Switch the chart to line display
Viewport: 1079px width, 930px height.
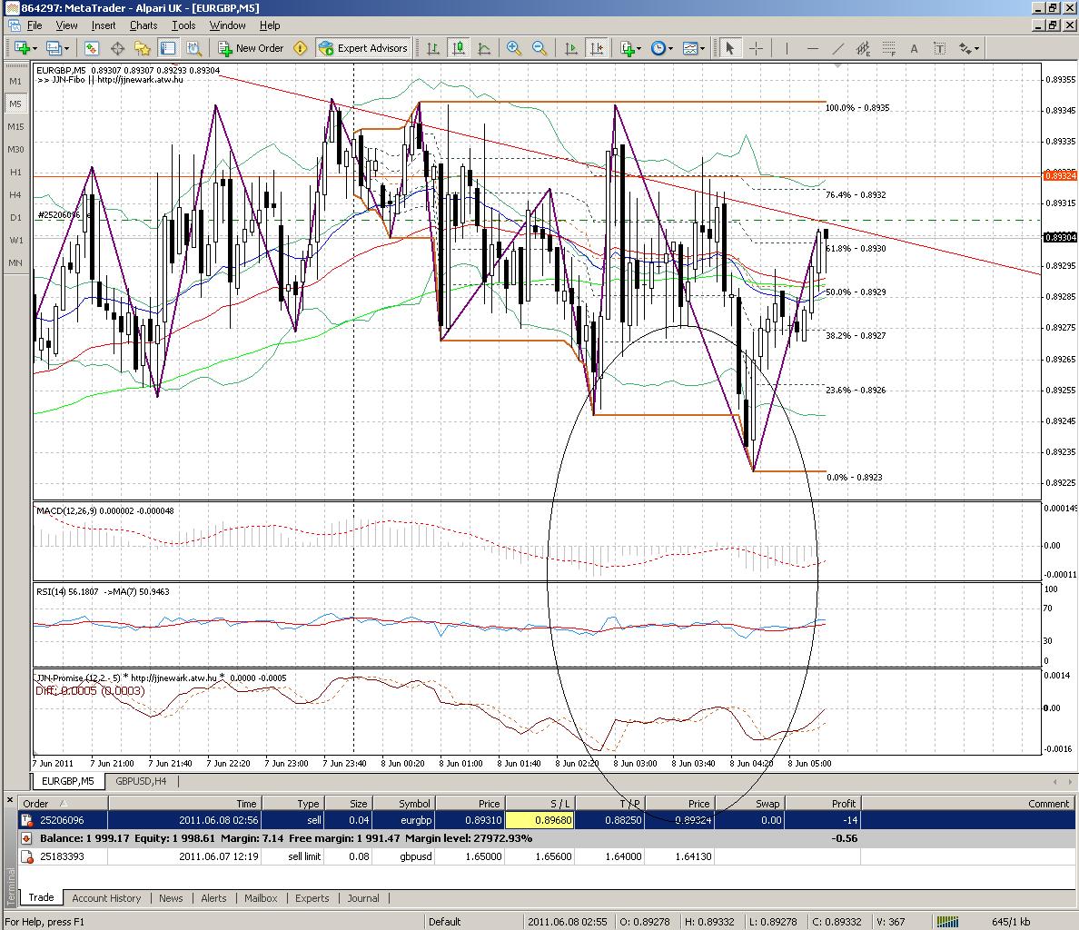point(484,48)
